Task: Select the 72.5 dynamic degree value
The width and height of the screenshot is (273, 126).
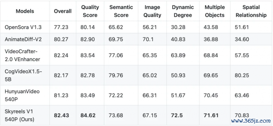Action: pos(177,115)
